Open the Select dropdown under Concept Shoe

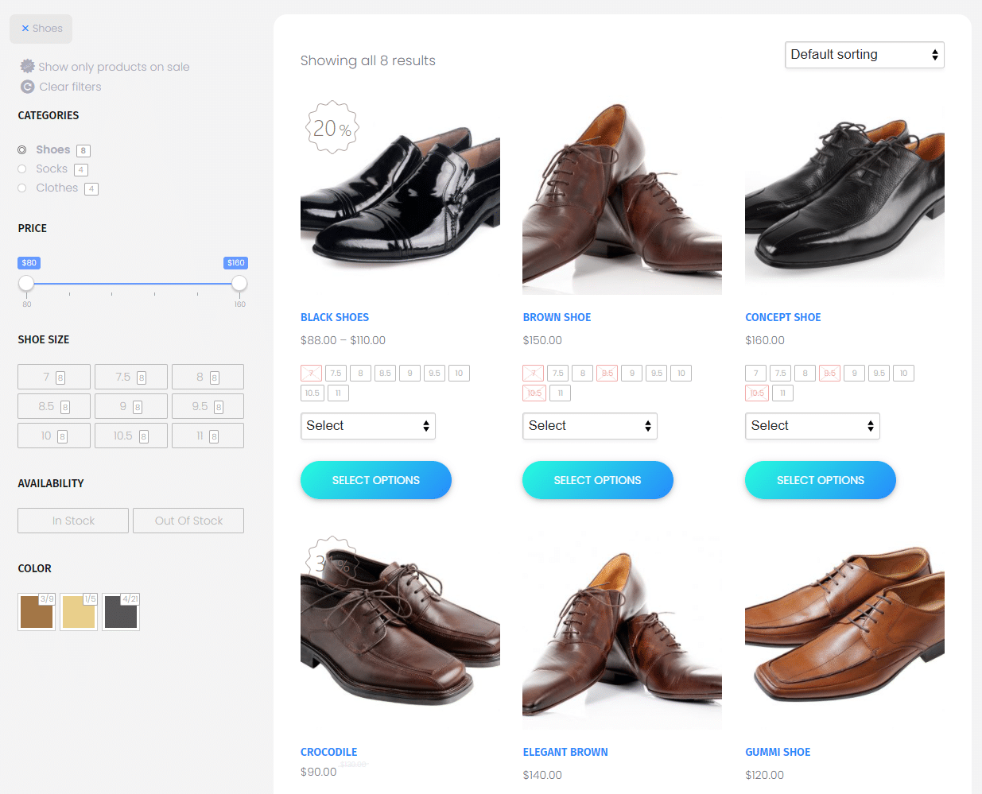pyautogui.click(x=812, y=426)
